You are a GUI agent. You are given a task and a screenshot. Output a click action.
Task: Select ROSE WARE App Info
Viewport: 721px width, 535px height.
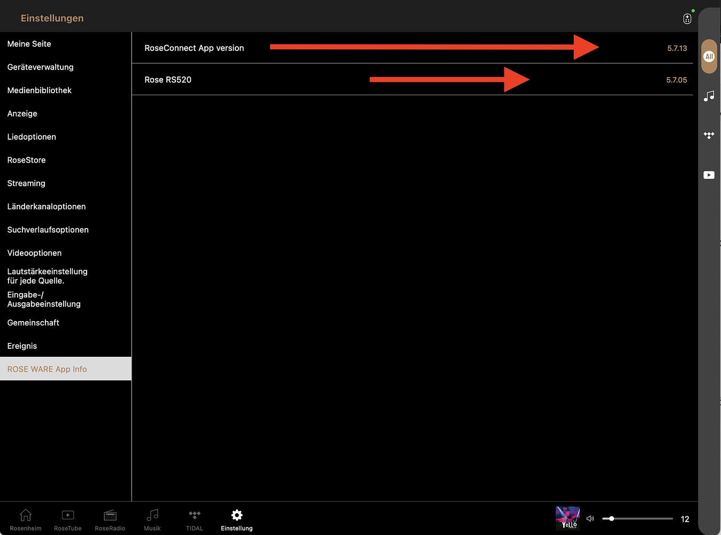[66, 369]
